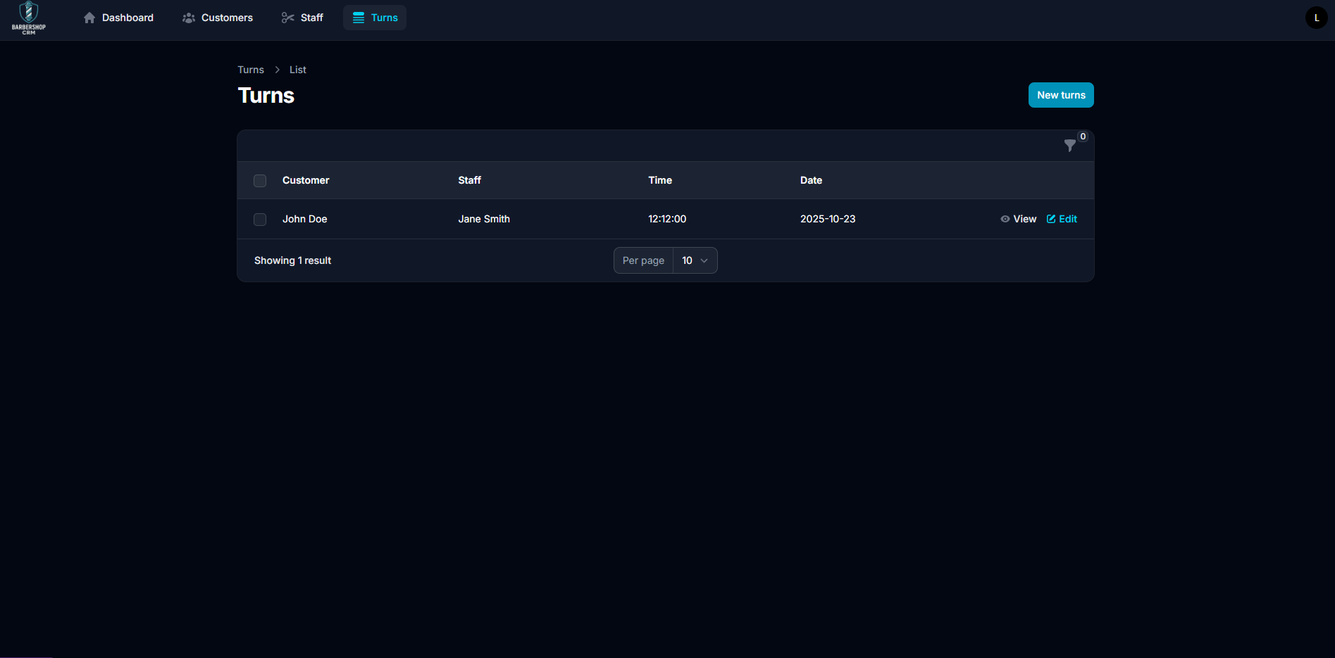Open user avatar menu labeled L
Image resolution: width=1335 pixels, height=658 pixels.
coord(1316,18)
